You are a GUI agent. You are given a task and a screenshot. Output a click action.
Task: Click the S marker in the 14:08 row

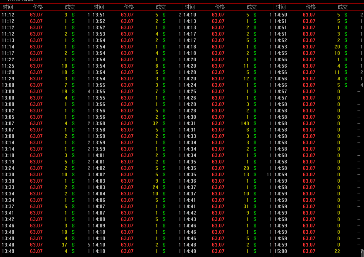(x=164, y=219)
